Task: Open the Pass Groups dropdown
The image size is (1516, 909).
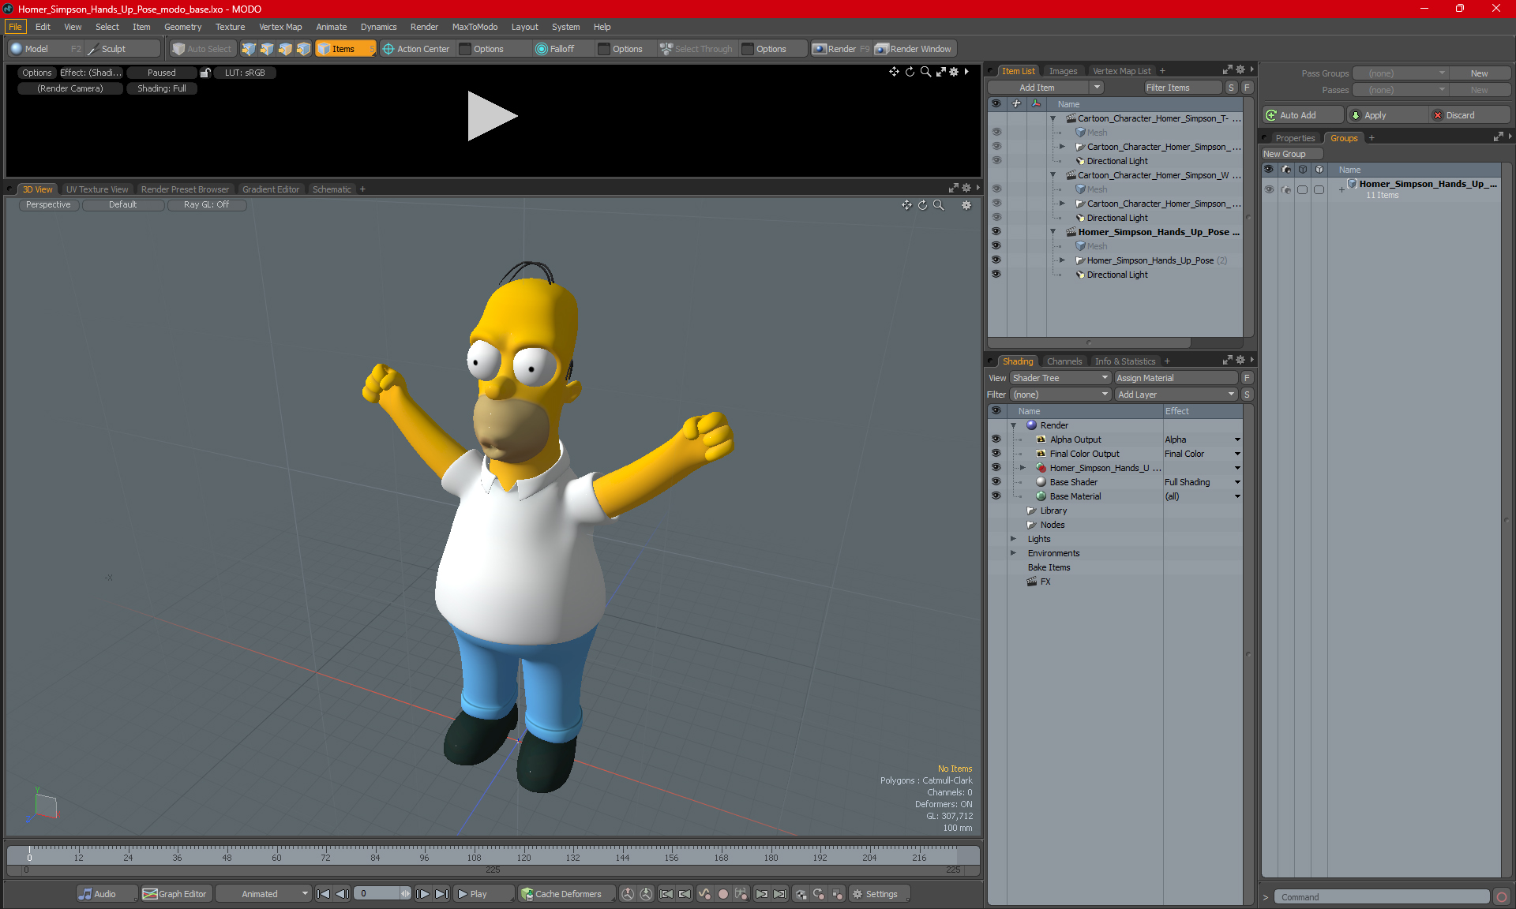Action: tap(1400, 73)
